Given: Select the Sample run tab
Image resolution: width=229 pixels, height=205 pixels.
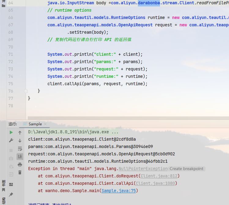Looking at the screenshot, I should click(35, 124).
